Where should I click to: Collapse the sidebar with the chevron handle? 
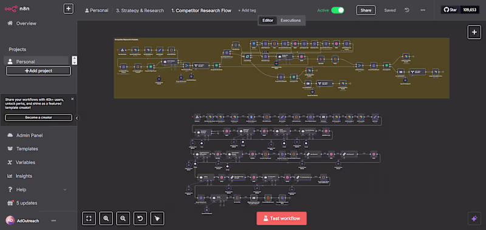click(x=77, y=117)
